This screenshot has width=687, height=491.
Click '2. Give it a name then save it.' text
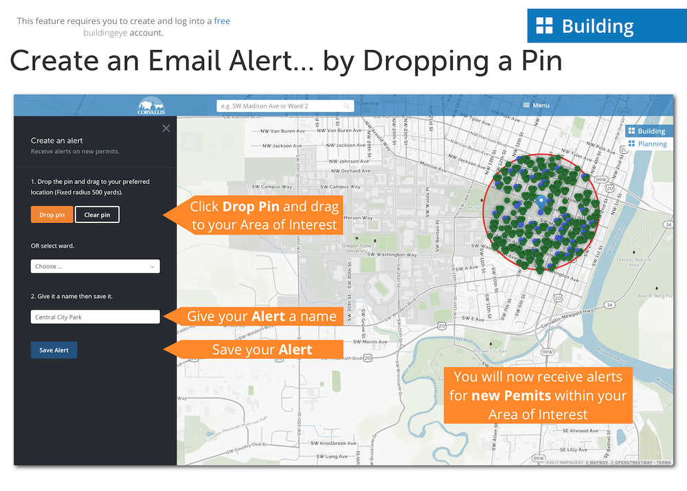click(72, 297)
